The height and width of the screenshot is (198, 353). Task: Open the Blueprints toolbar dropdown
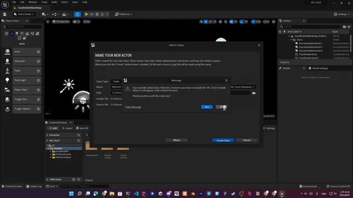coord(55,14)
